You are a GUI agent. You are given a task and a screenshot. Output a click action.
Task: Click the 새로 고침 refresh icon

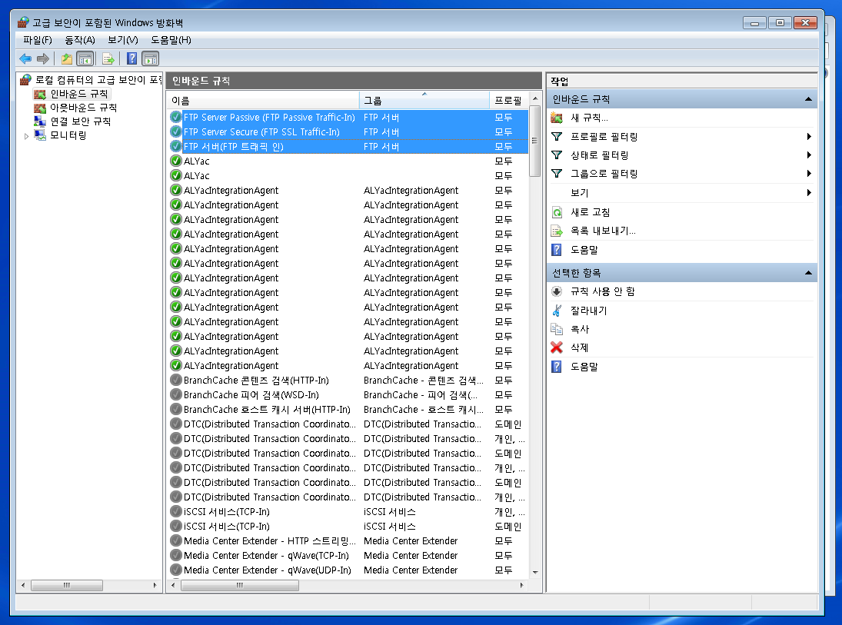pos(557,212)
